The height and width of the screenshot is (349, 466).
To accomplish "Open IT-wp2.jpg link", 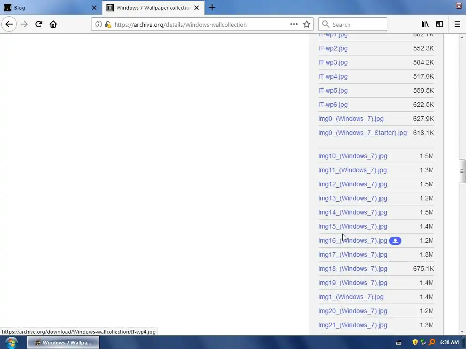I will click(x=333, y=48).
